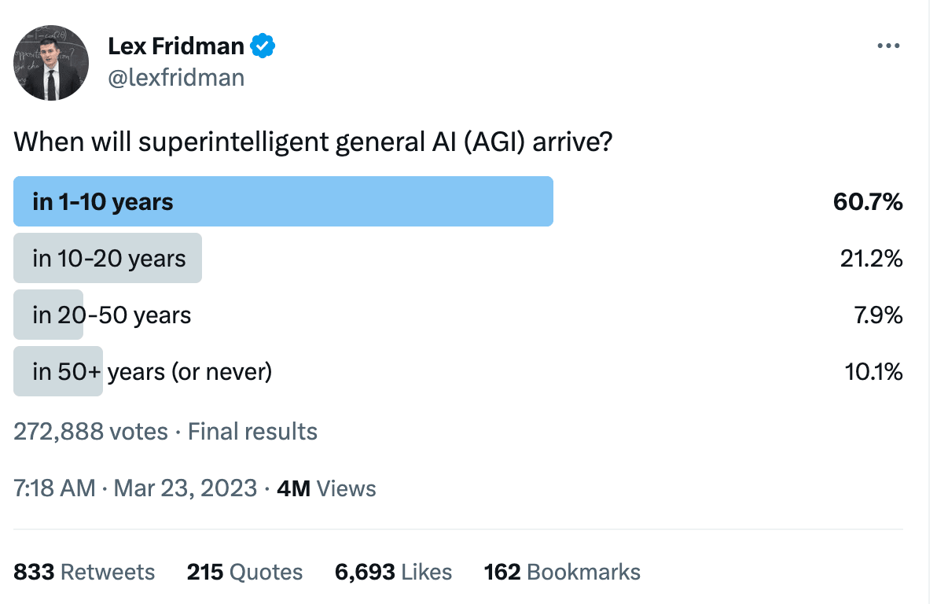Click the "Final results" label
948x604 pixels.
coord(252,432)
